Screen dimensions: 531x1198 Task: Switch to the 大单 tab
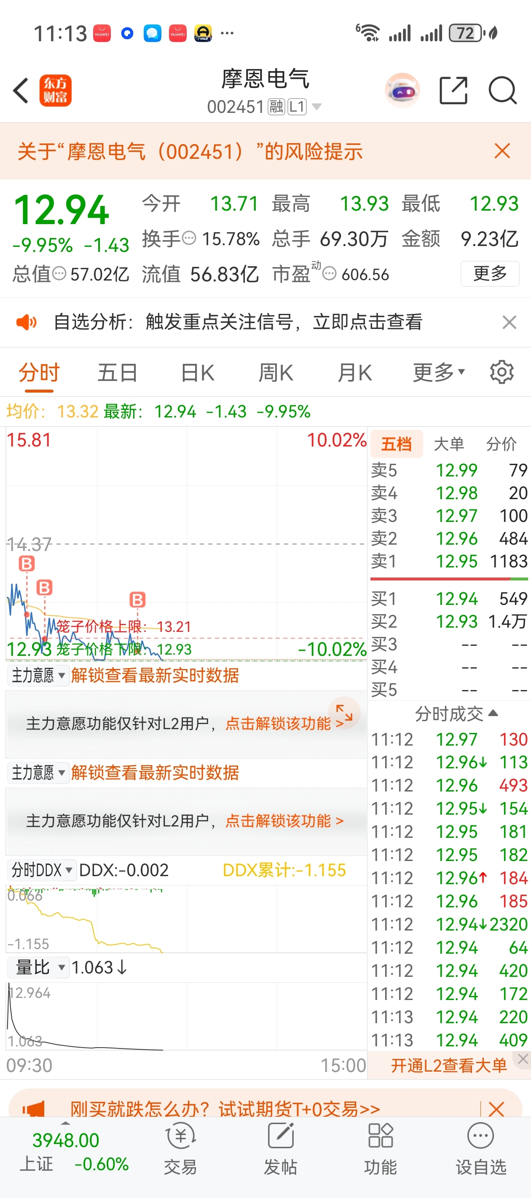click(449, 444)
